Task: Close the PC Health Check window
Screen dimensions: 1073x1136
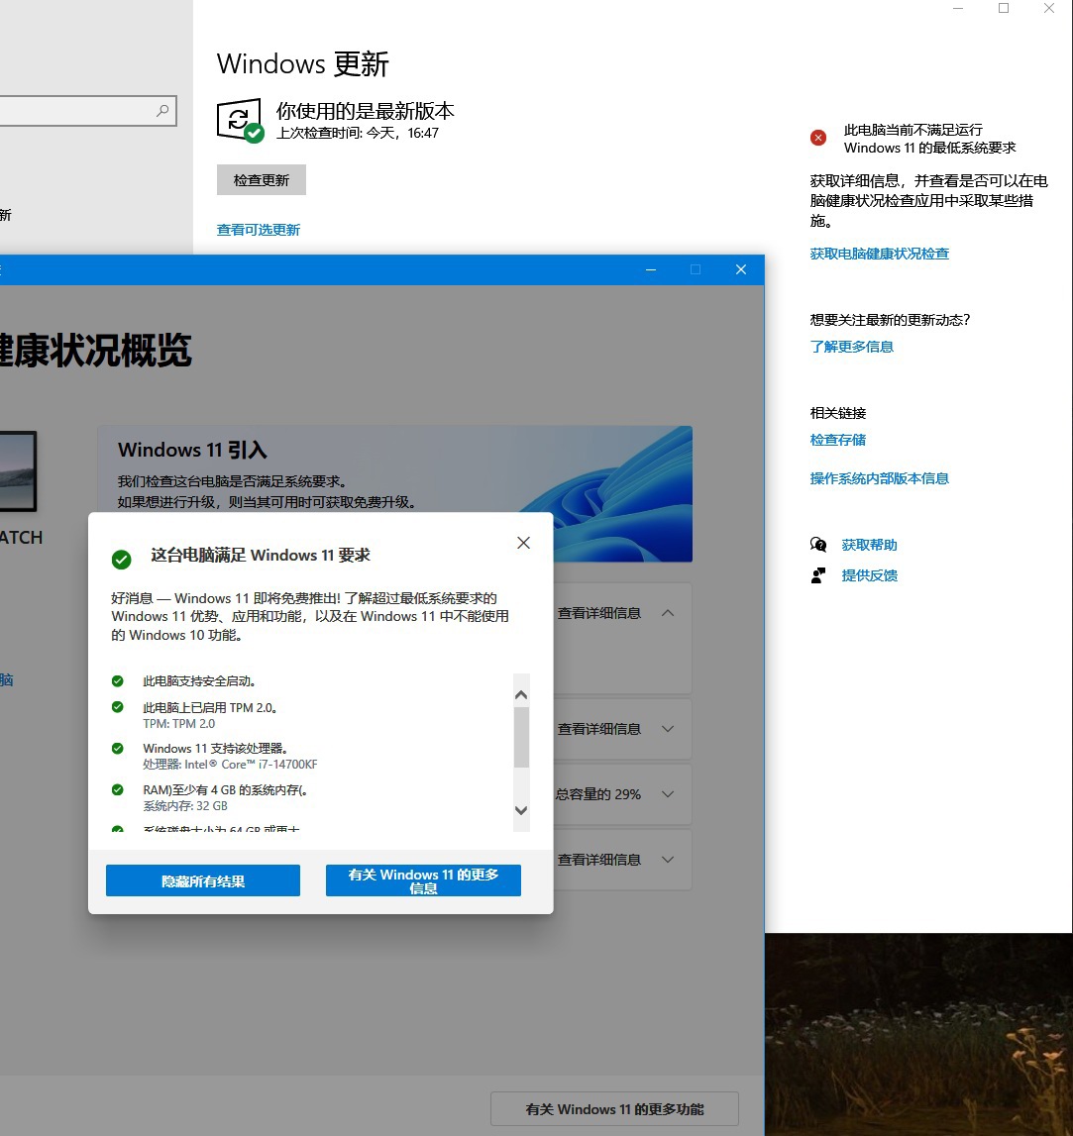Action: coord(740,269)
